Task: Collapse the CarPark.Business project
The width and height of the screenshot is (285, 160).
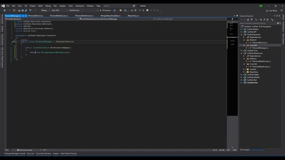Action: 241,35
